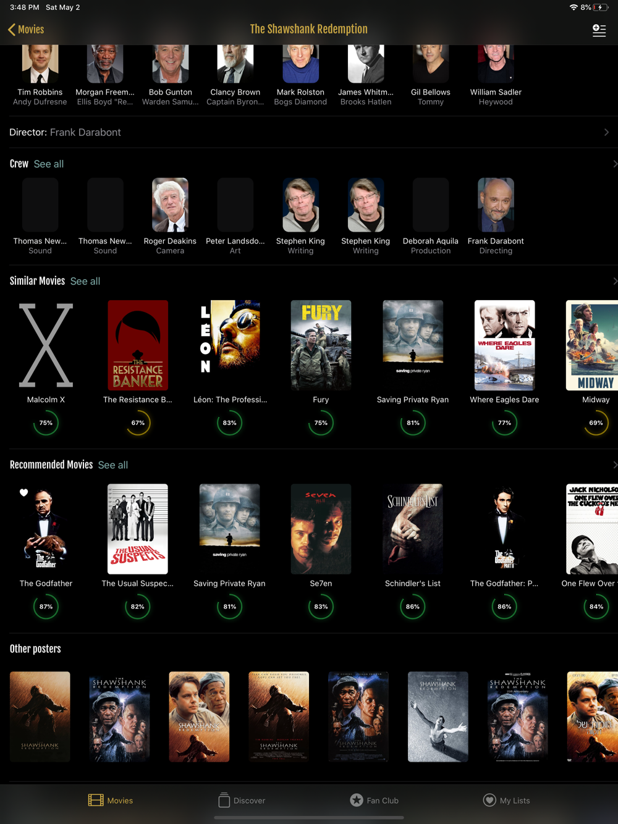View the Andy and Red close-up poster
The height and width of the screenshot is (824, 618).
pyautogui.click(x=199, y=717)
